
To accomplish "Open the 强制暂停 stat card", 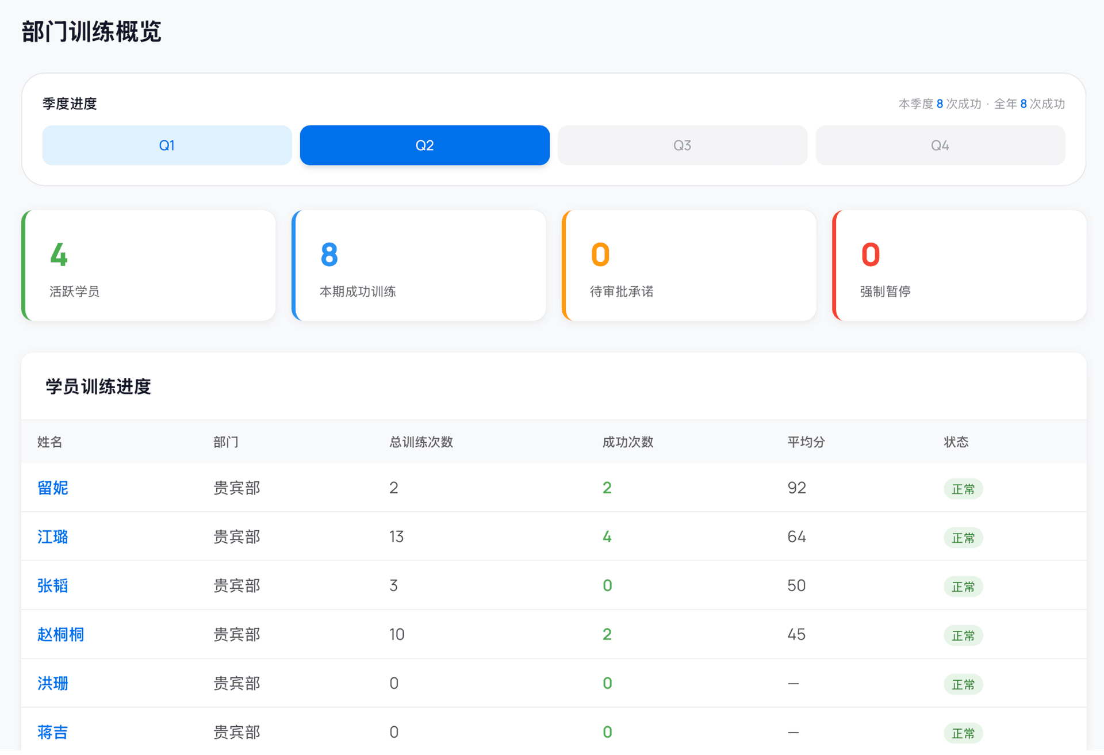I will click(960, 265).
